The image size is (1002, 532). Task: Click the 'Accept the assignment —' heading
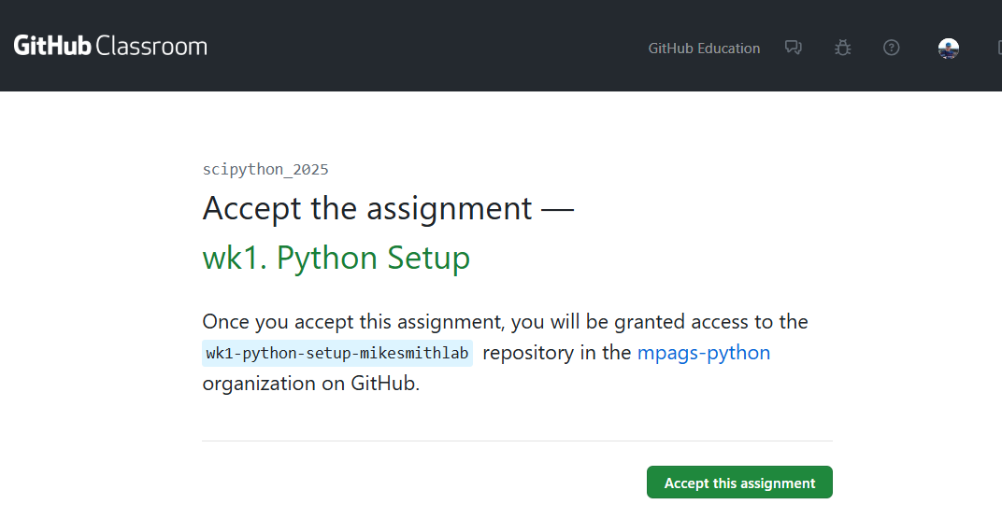pyautogui.click(x=388, y=208)
